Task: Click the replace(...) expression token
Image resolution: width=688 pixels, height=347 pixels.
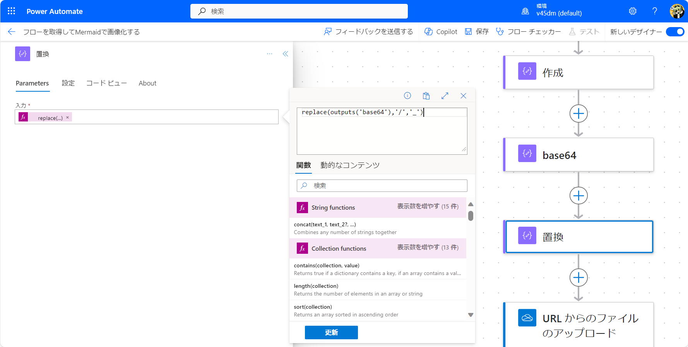Action: 50,118
